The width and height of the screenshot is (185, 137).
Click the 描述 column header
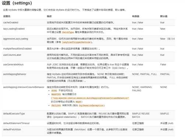click(49, 16)
